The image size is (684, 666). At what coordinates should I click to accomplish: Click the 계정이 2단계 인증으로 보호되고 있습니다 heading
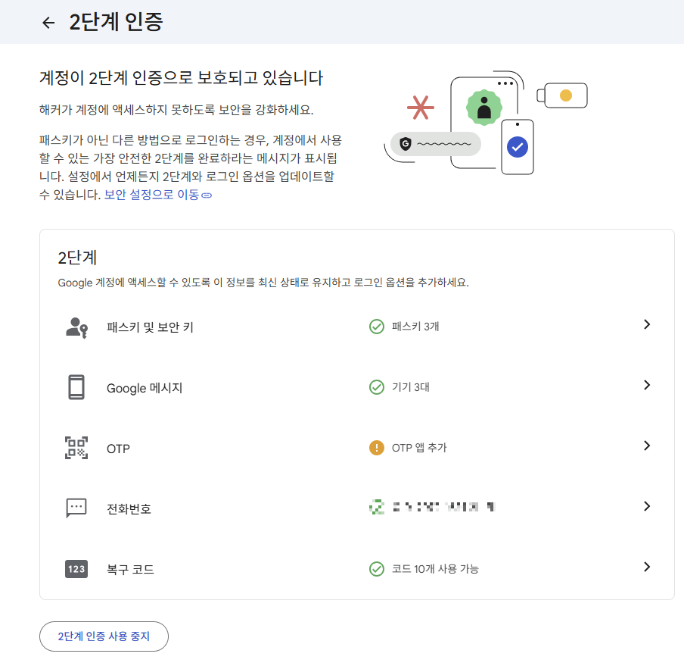tap(181, 78)
